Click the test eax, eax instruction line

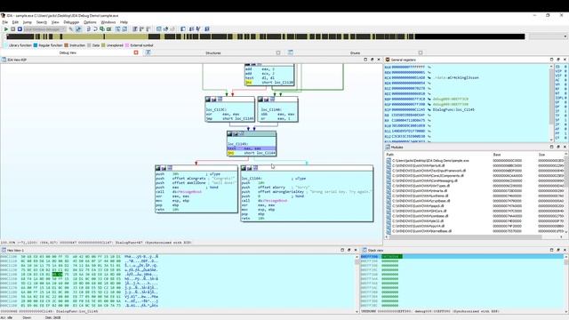[251, 148]
